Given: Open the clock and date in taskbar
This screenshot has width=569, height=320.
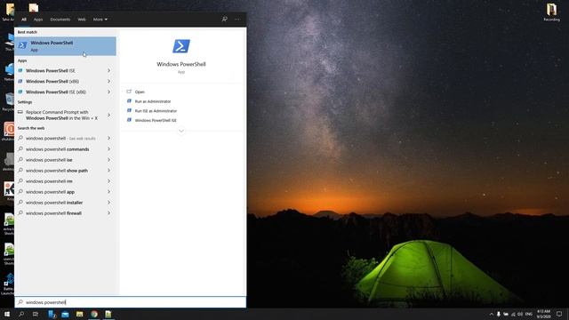Looking at the screenshot, I should (543, 314).
